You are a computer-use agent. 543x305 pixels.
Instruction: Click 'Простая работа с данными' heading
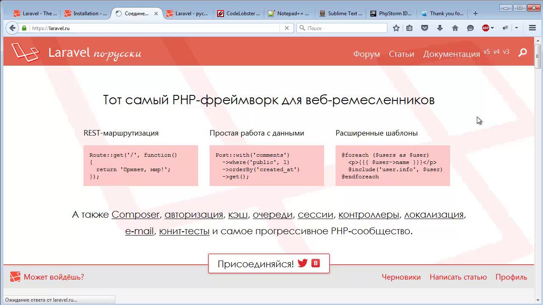257,133
